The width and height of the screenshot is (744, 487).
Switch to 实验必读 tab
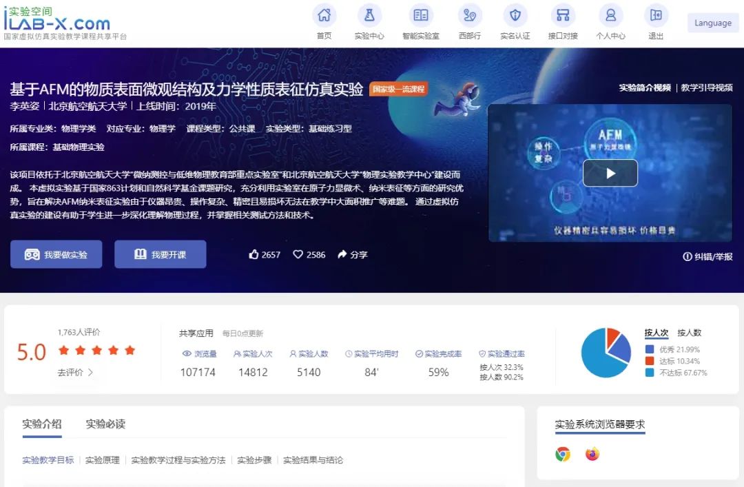pos(105,424)
